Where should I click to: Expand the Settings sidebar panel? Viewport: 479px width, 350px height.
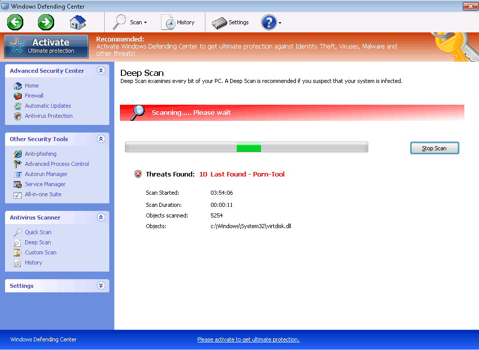(101, 286)
